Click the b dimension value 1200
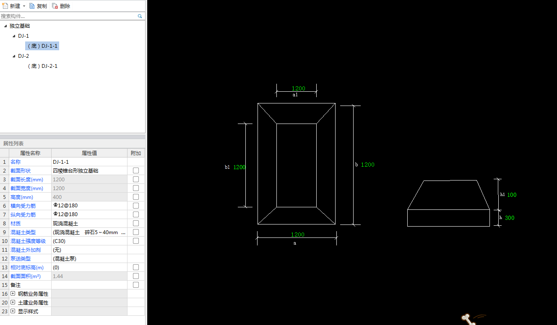 pos(368,165)
